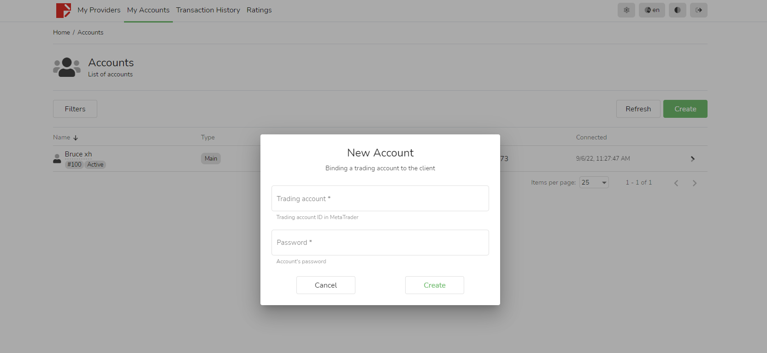Click the user avatar beside Bruce xh

click(x=57, y=159)
